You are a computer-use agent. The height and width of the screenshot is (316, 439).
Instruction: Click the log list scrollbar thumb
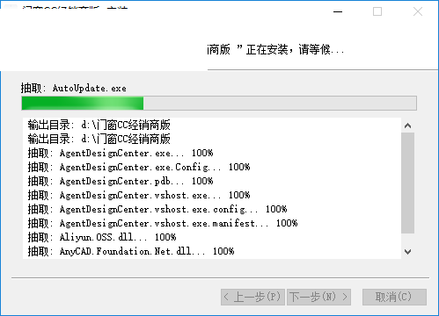click(x=407, y=183)
